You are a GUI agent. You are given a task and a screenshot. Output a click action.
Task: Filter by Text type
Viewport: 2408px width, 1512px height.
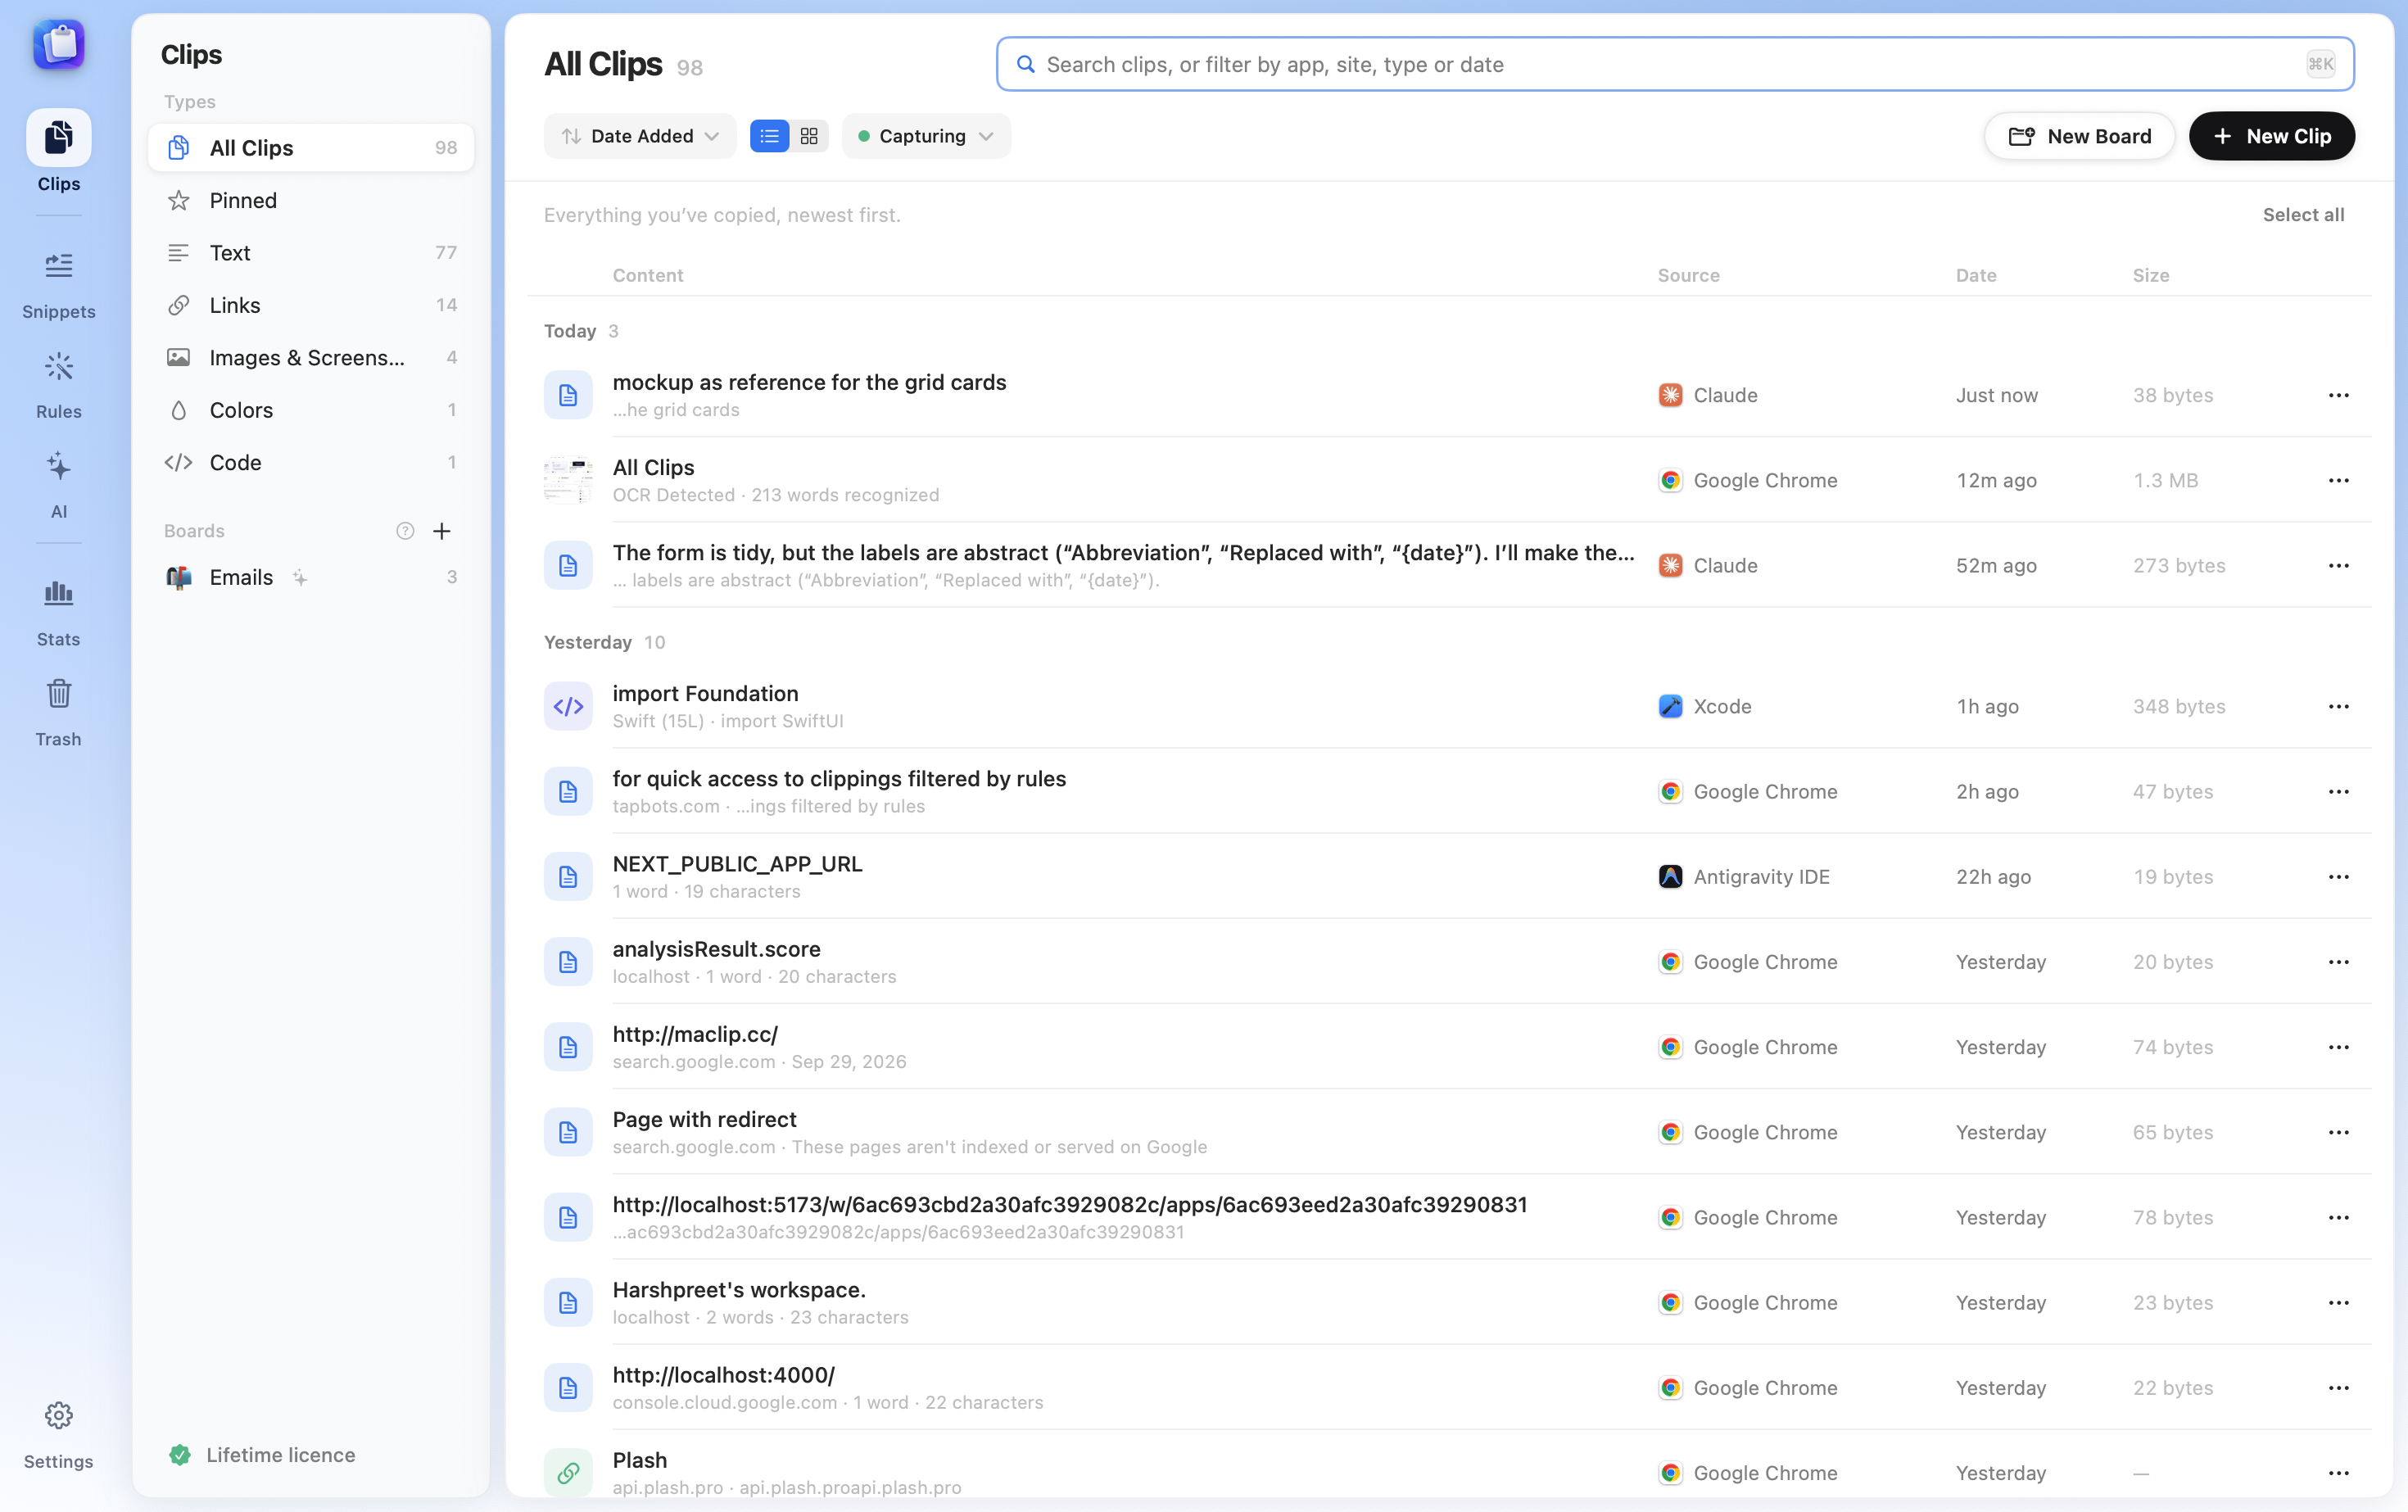(311, 253)
